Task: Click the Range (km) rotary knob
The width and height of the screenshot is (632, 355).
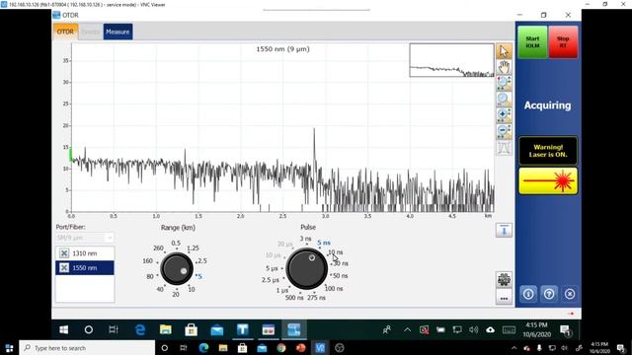Action: [177, 269]
